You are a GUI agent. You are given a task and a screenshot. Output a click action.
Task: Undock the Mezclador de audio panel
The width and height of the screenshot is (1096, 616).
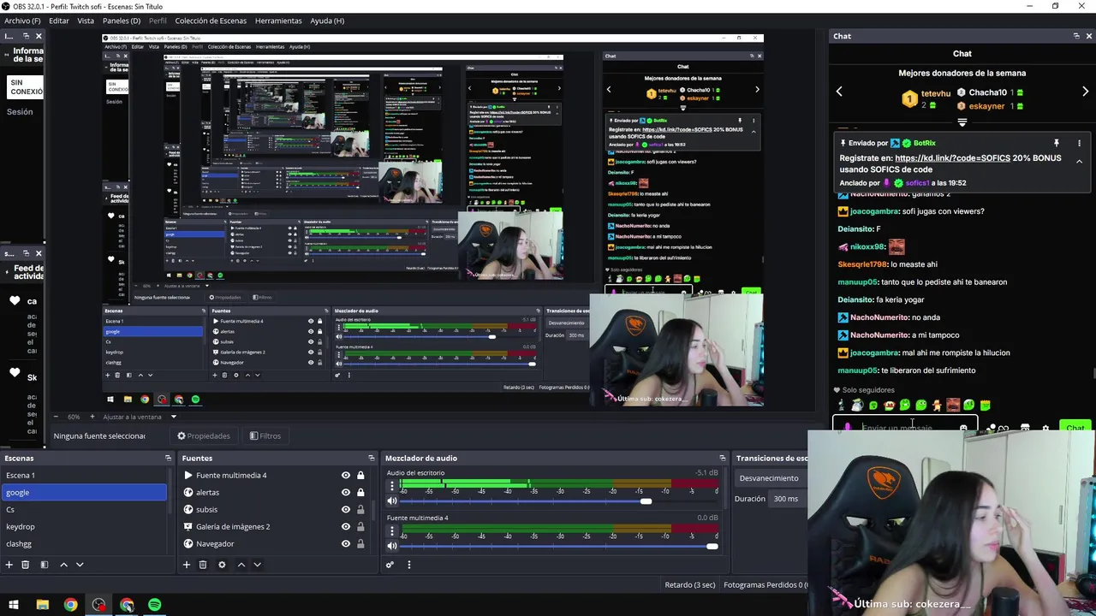point(723,458)
